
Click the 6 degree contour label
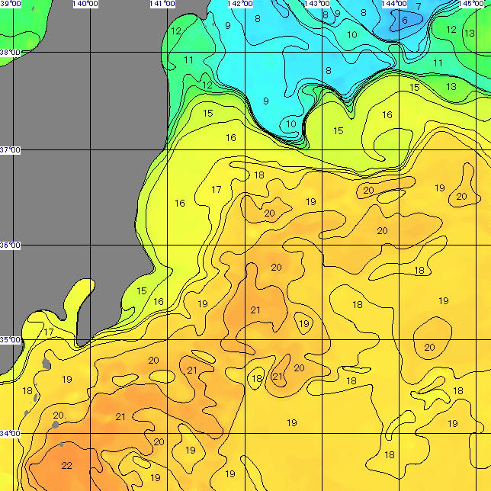tap(405, 21)
